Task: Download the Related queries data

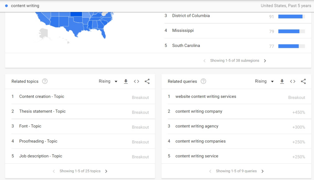Action: click(282, 82)
